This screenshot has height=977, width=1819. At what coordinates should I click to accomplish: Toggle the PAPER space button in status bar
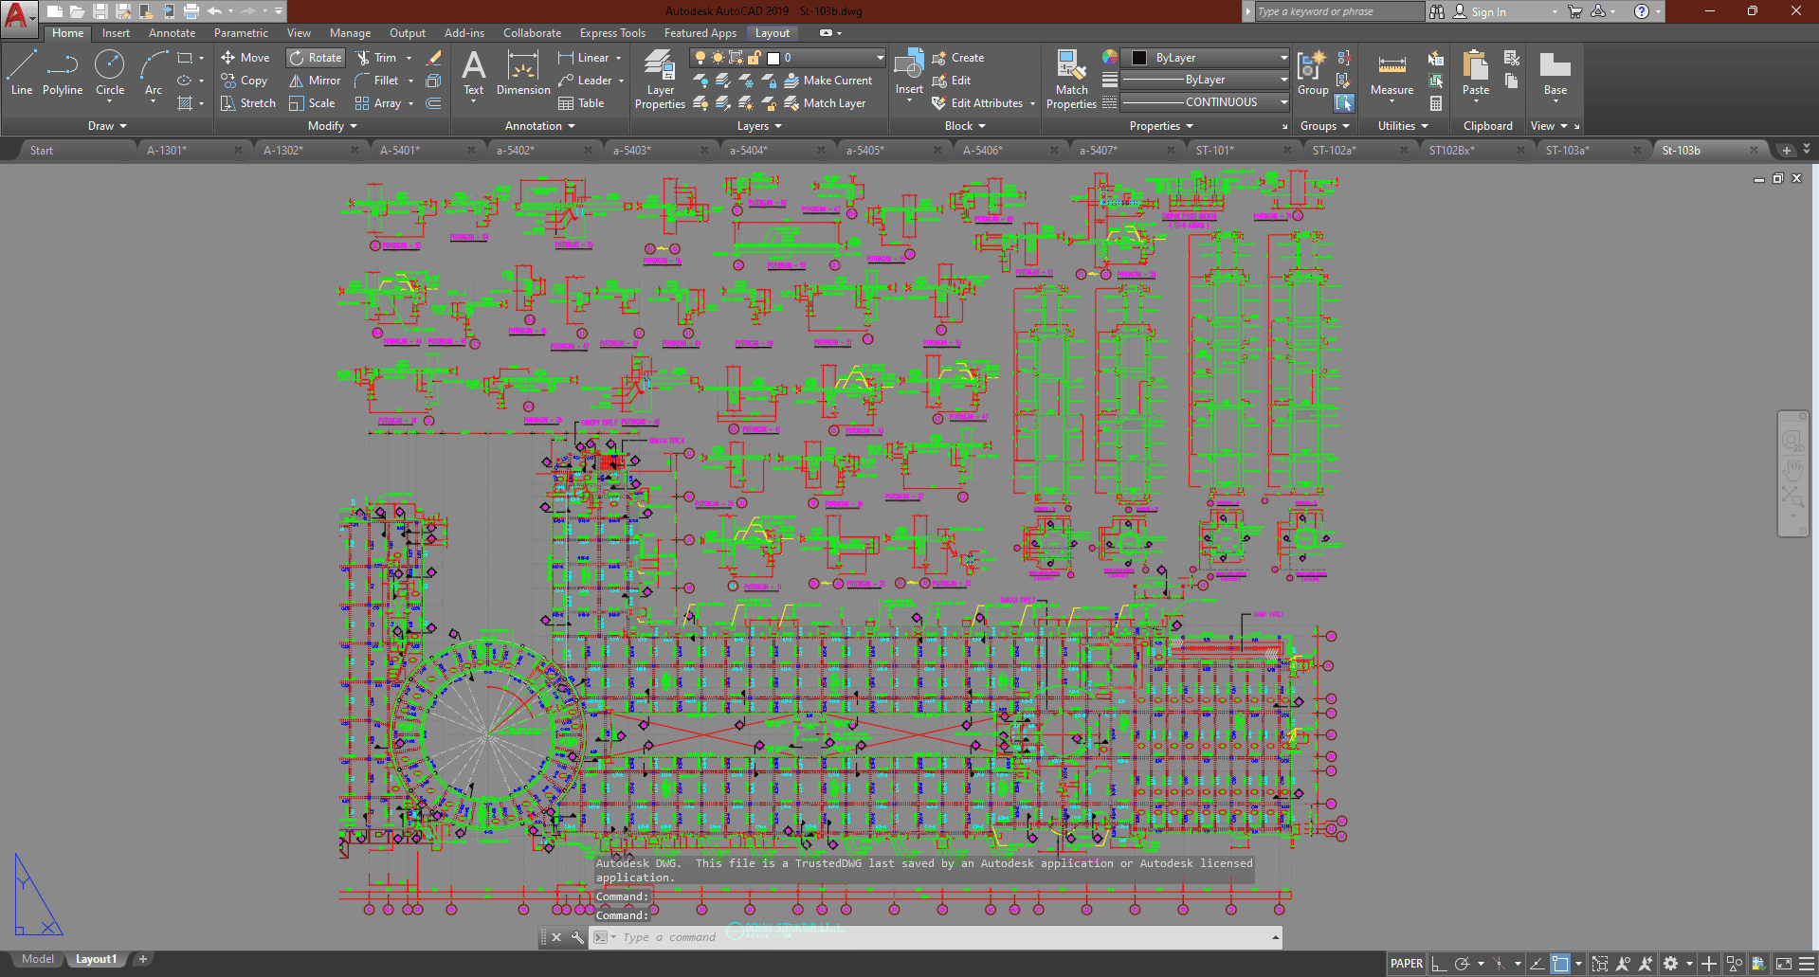click(x=1406, y=964)
